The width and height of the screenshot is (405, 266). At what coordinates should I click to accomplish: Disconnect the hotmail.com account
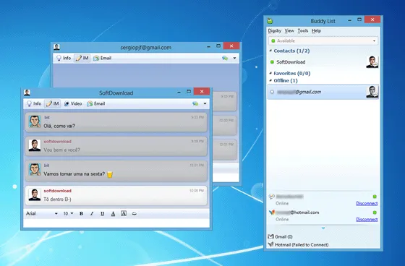tap(367, 220)
